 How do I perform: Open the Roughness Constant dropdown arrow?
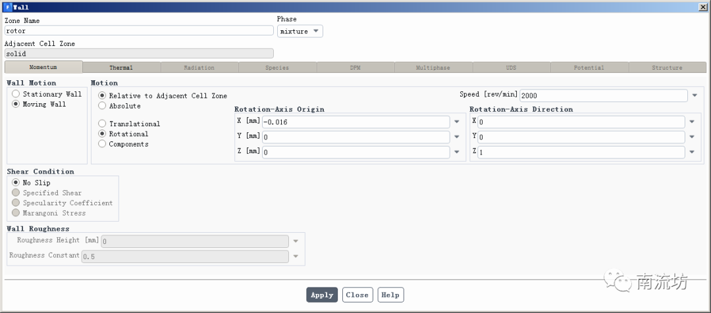pos(296,256)
